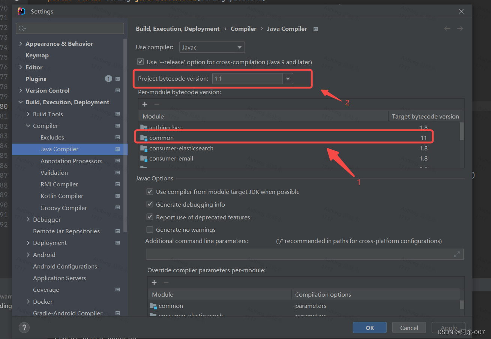Image resolution: width=491 pixels, height=339 pixels.
Task: Expand the Build Tools tree node
Action: [28, 114]
